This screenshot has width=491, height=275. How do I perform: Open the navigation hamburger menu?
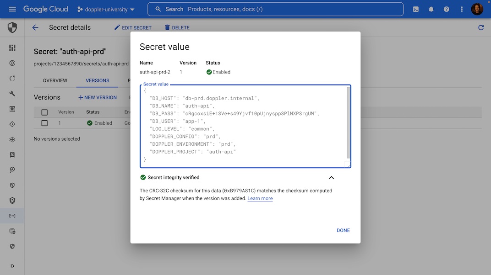(12, 9)
